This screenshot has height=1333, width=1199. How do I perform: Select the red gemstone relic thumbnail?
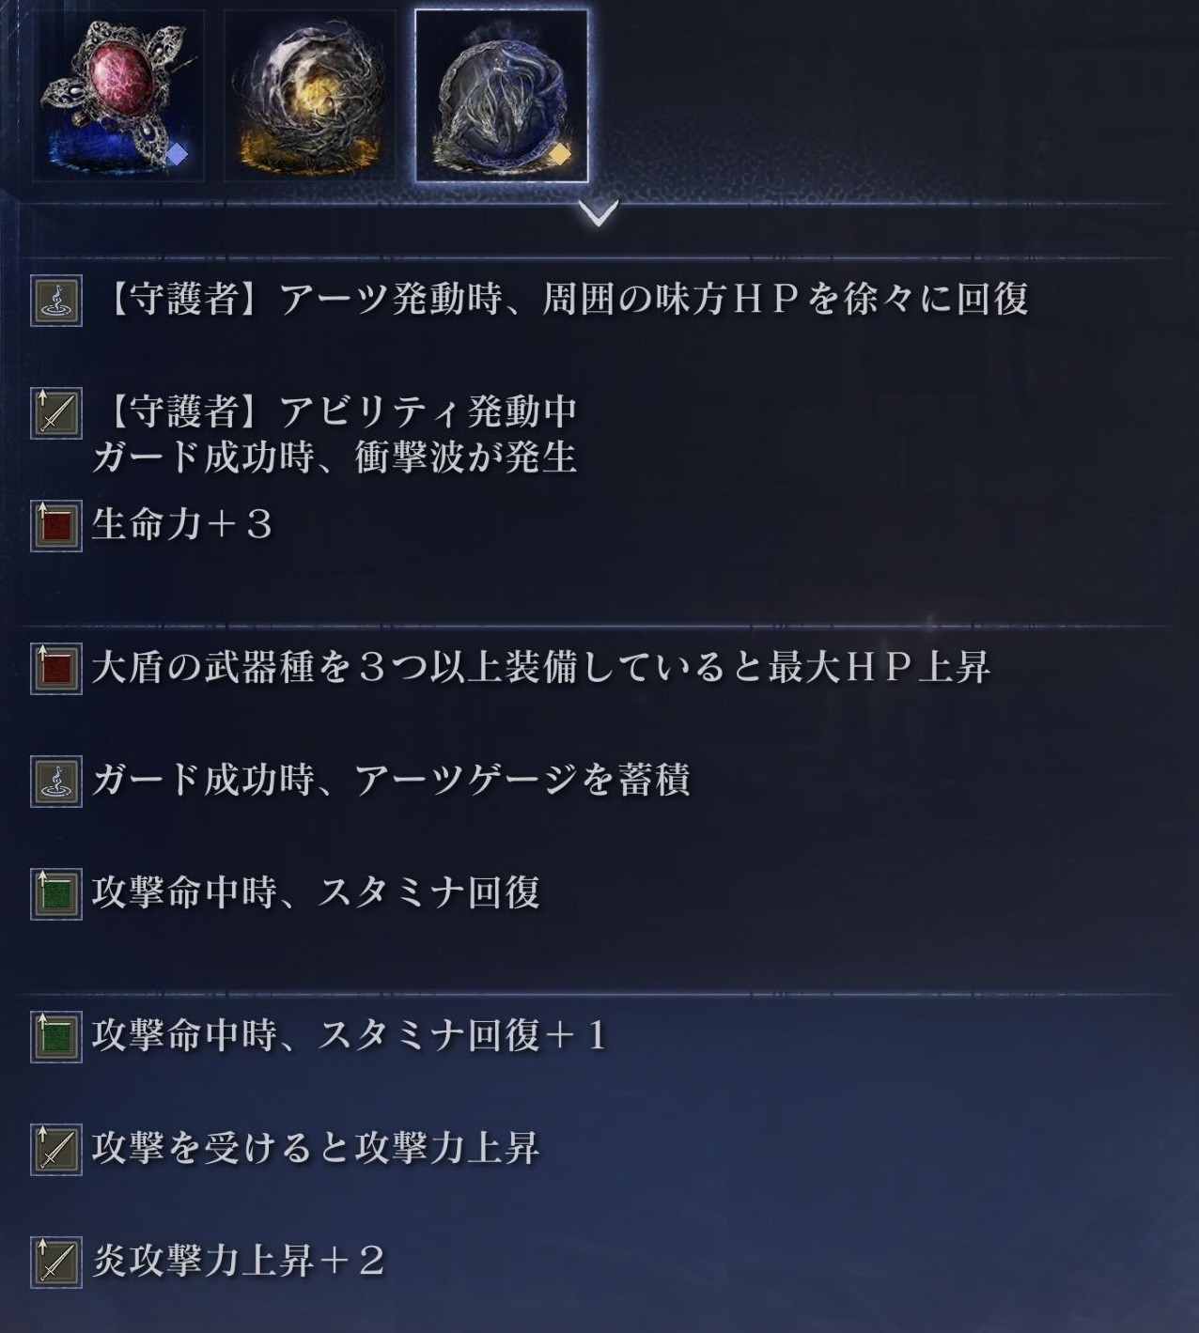click(x=117, y=96)
